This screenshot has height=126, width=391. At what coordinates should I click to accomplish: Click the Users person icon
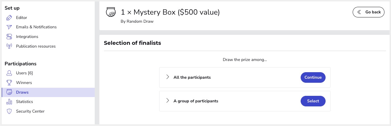point(9,73)
